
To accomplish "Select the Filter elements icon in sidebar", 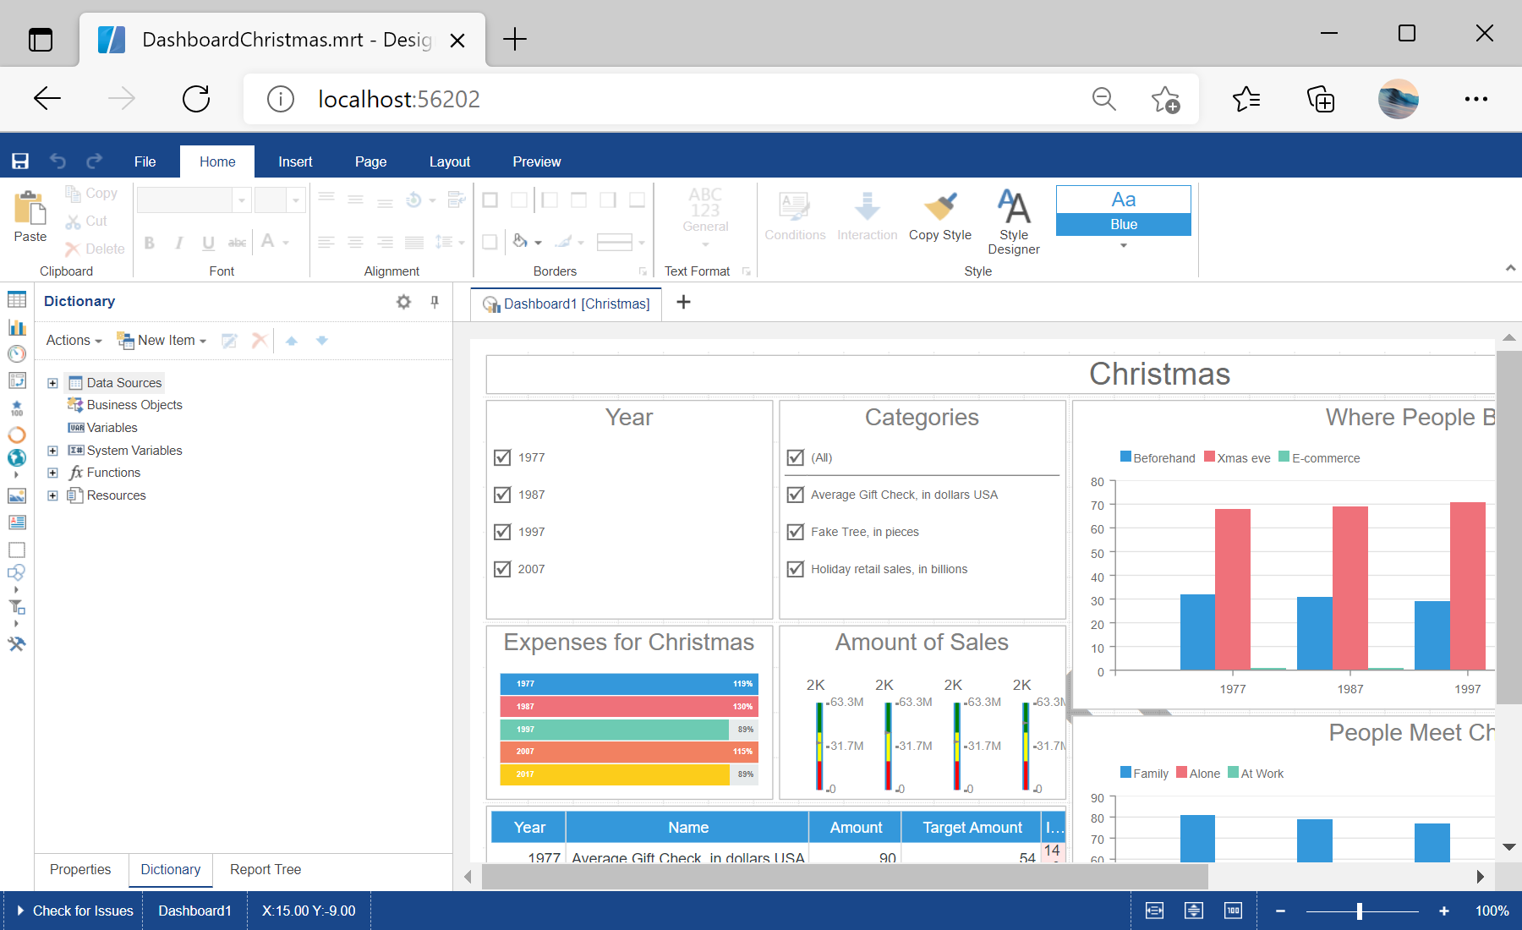I will (x=17, y=606).
